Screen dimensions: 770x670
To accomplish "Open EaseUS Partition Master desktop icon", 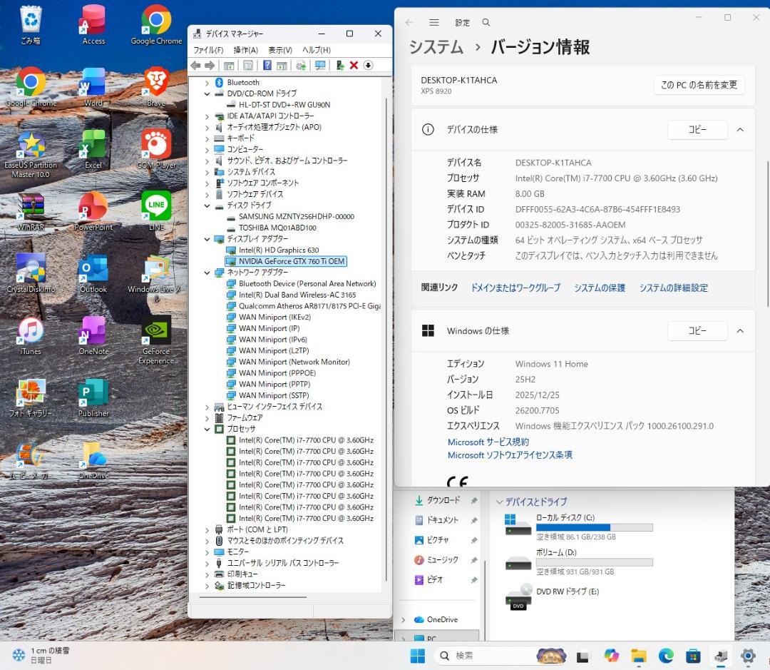I will (31, 154).
